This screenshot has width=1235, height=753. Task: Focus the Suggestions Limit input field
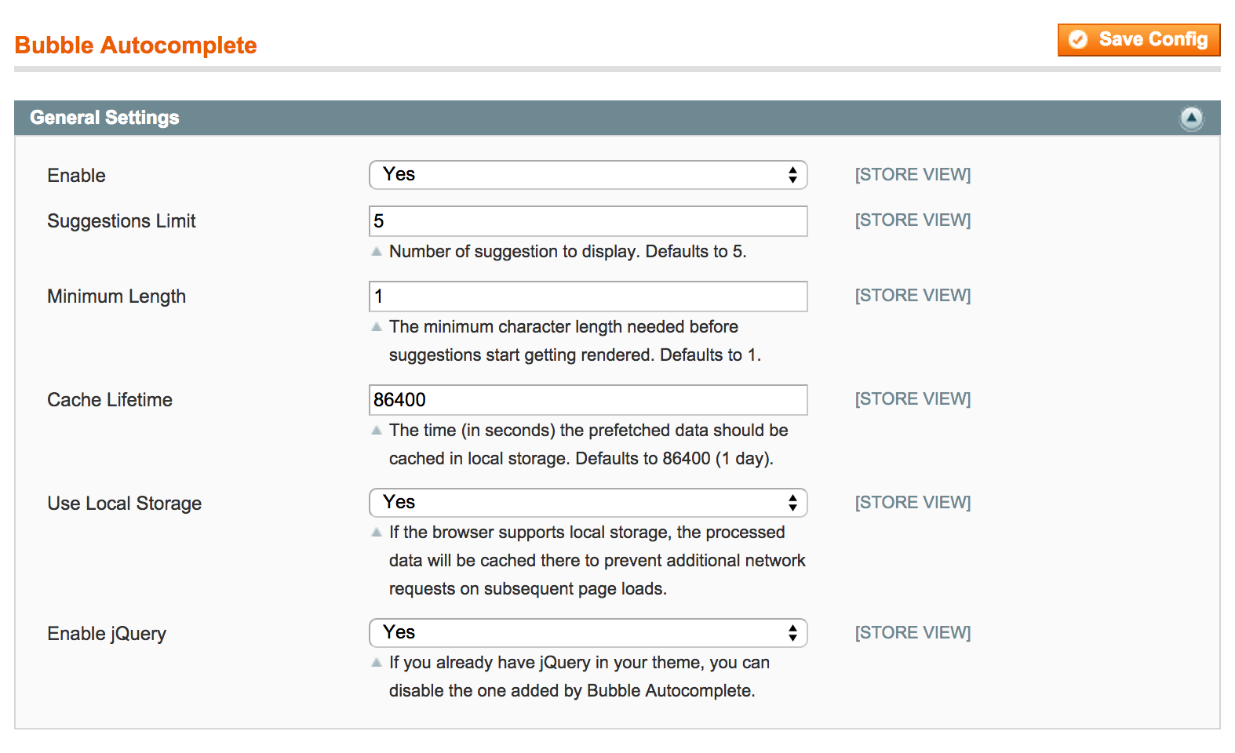pyautogui.click(x=588, y=221)
